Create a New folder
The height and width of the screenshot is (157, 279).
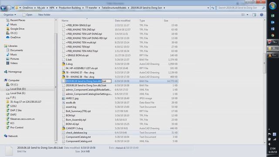point(44,15)
